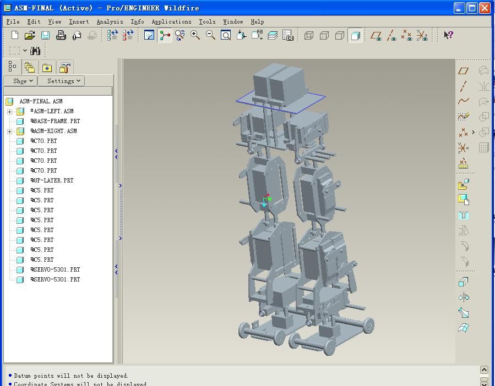
Task: Select the Datum Axis tool in the right toolbar
Action: pos(463,86)
